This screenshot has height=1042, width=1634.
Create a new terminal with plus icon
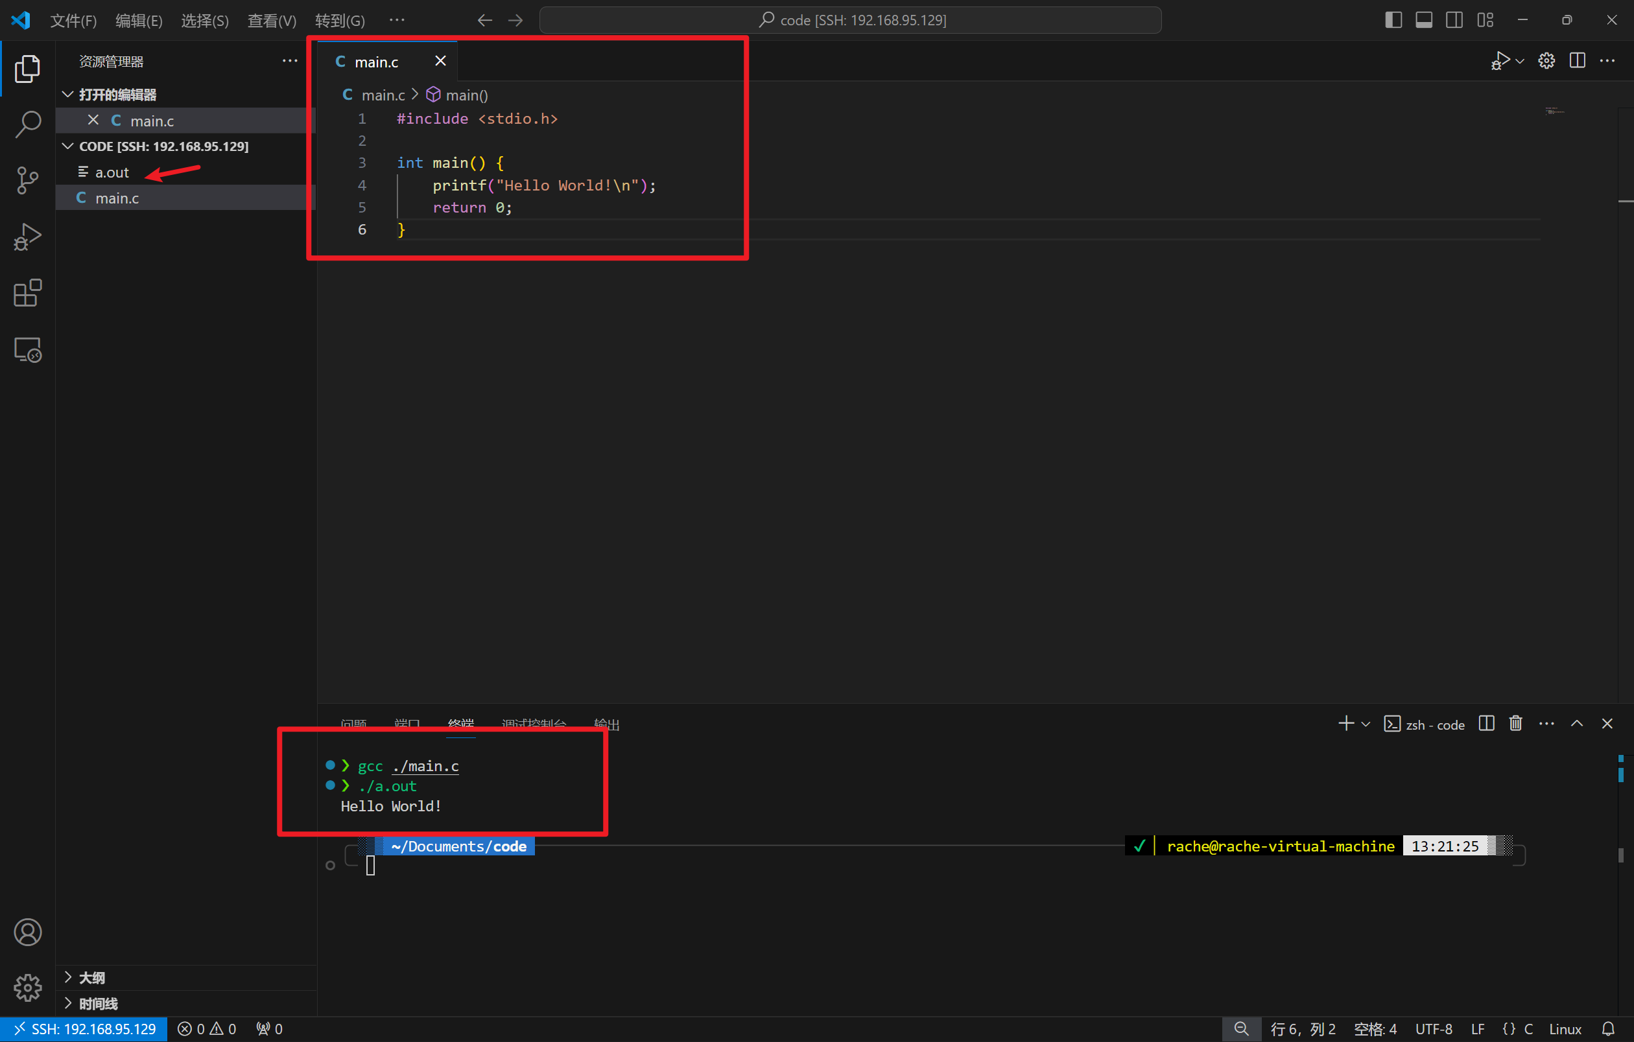coord(1346,724)
